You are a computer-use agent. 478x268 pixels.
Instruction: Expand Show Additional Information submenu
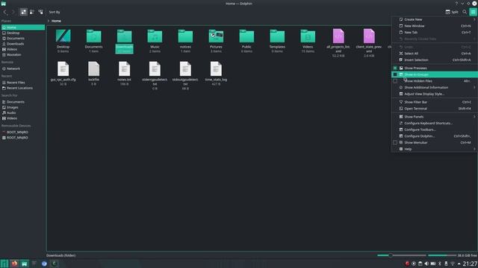click(435, 88)
